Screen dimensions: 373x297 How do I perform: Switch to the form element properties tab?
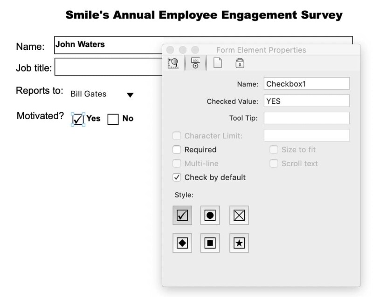click(195, 63)
